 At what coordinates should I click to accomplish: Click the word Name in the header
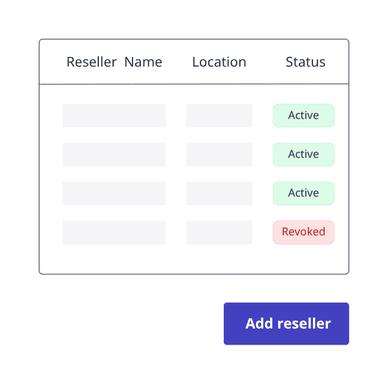coord(143,62)
